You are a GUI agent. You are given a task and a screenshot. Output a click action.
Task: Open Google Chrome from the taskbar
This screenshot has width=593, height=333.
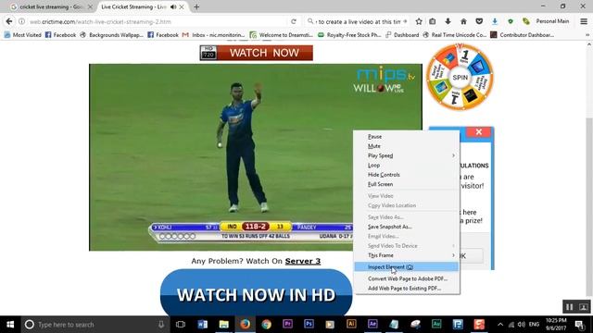pos(266,325)
